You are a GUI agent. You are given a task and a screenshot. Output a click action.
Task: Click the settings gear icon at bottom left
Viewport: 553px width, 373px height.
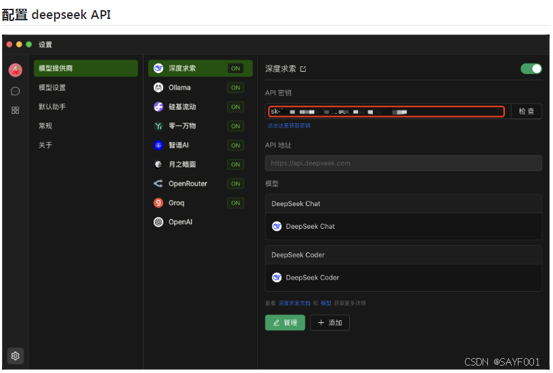[x=15, y=355]
